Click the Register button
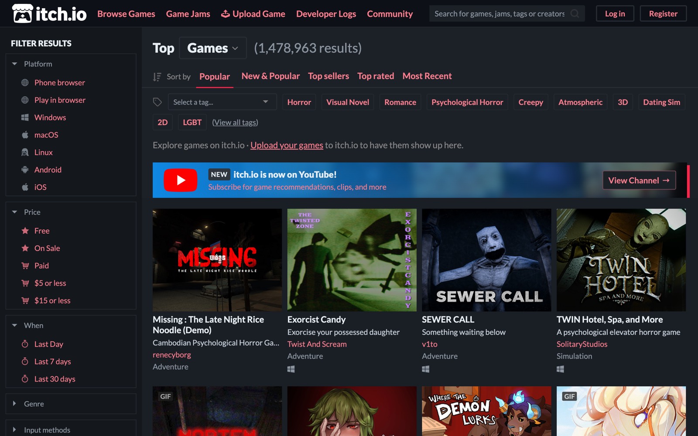This screenshot has width=698, height=436. 663,14
